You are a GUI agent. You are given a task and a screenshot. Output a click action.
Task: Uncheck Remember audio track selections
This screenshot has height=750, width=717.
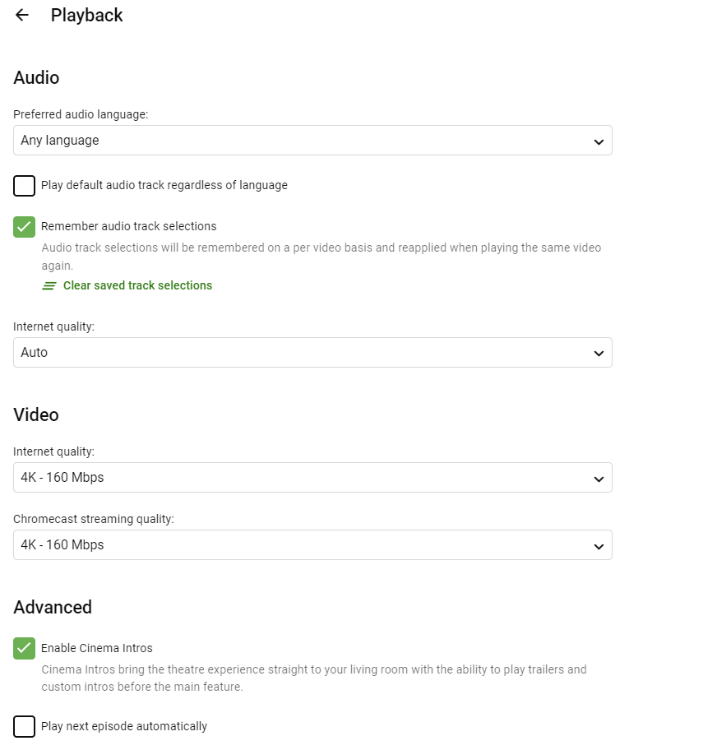[x=25, y=227]
